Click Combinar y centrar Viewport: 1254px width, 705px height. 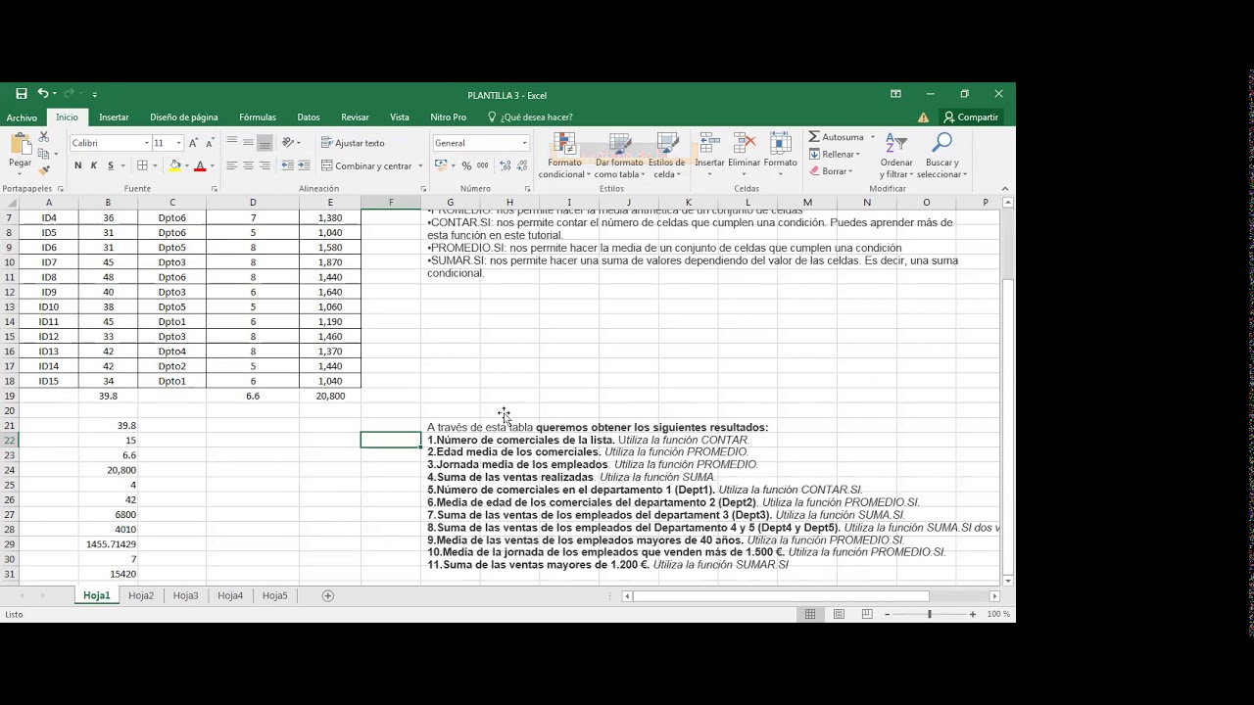coord(366,165)
